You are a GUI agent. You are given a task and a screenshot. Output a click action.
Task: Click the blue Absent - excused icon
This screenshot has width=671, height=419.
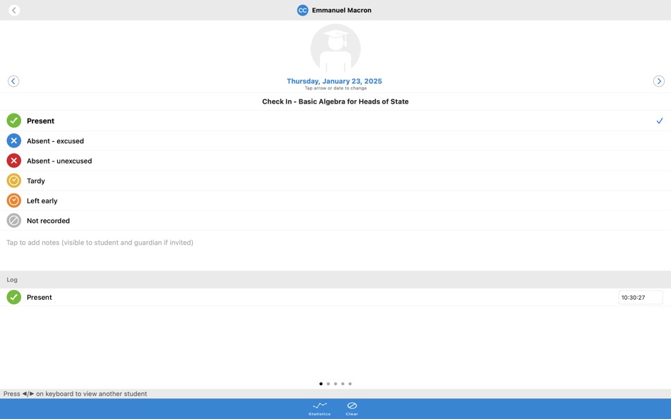click(13, 140)
